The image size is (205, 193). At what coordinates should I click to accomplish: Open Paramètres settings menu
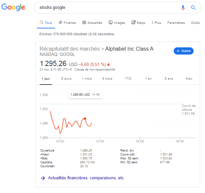tap(176, 23)
